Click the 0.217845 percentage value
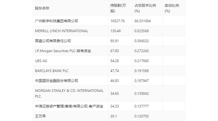The height and width of the screenshot is (121, 218). coord(142,61)
